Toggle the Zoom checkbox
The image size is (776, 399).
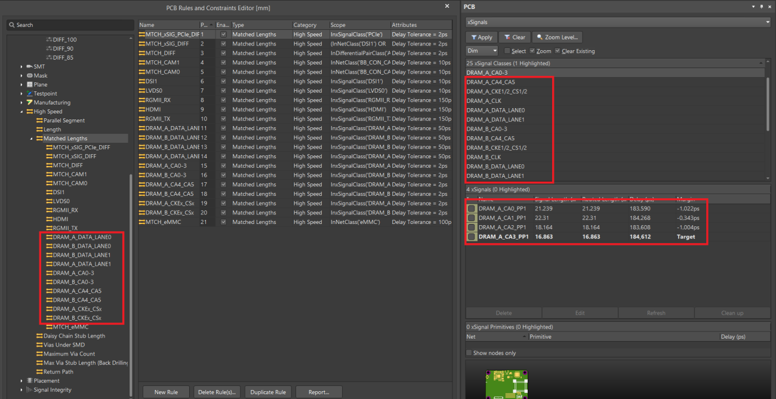pos(532,51)
